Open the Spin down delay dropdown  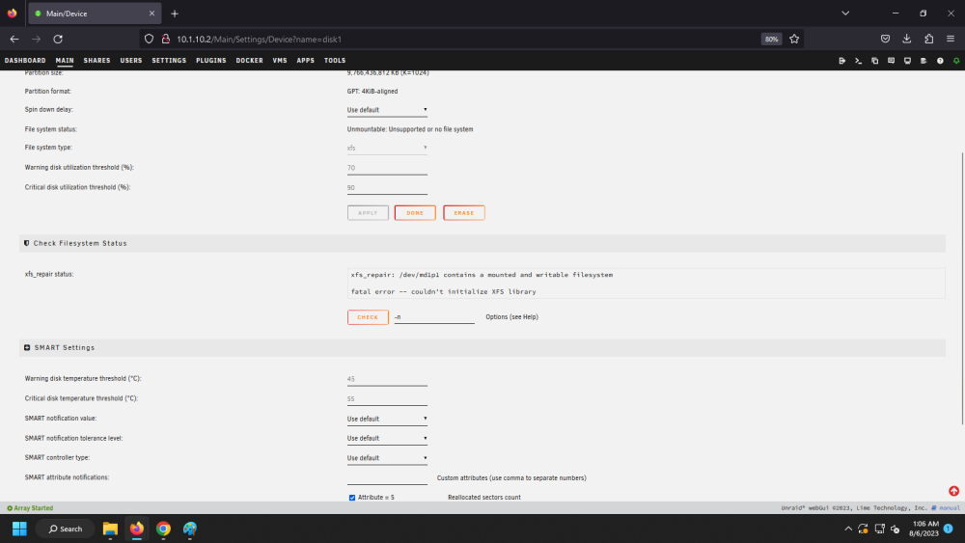click(x=387, y=110)
